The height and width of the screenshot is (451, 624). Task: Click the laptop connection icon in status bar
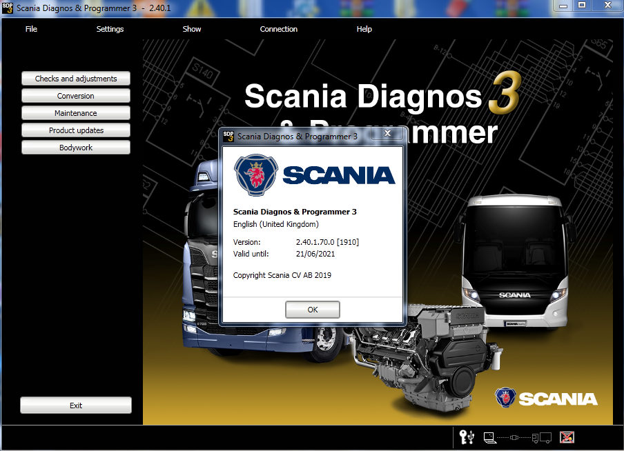coord(489,438)
